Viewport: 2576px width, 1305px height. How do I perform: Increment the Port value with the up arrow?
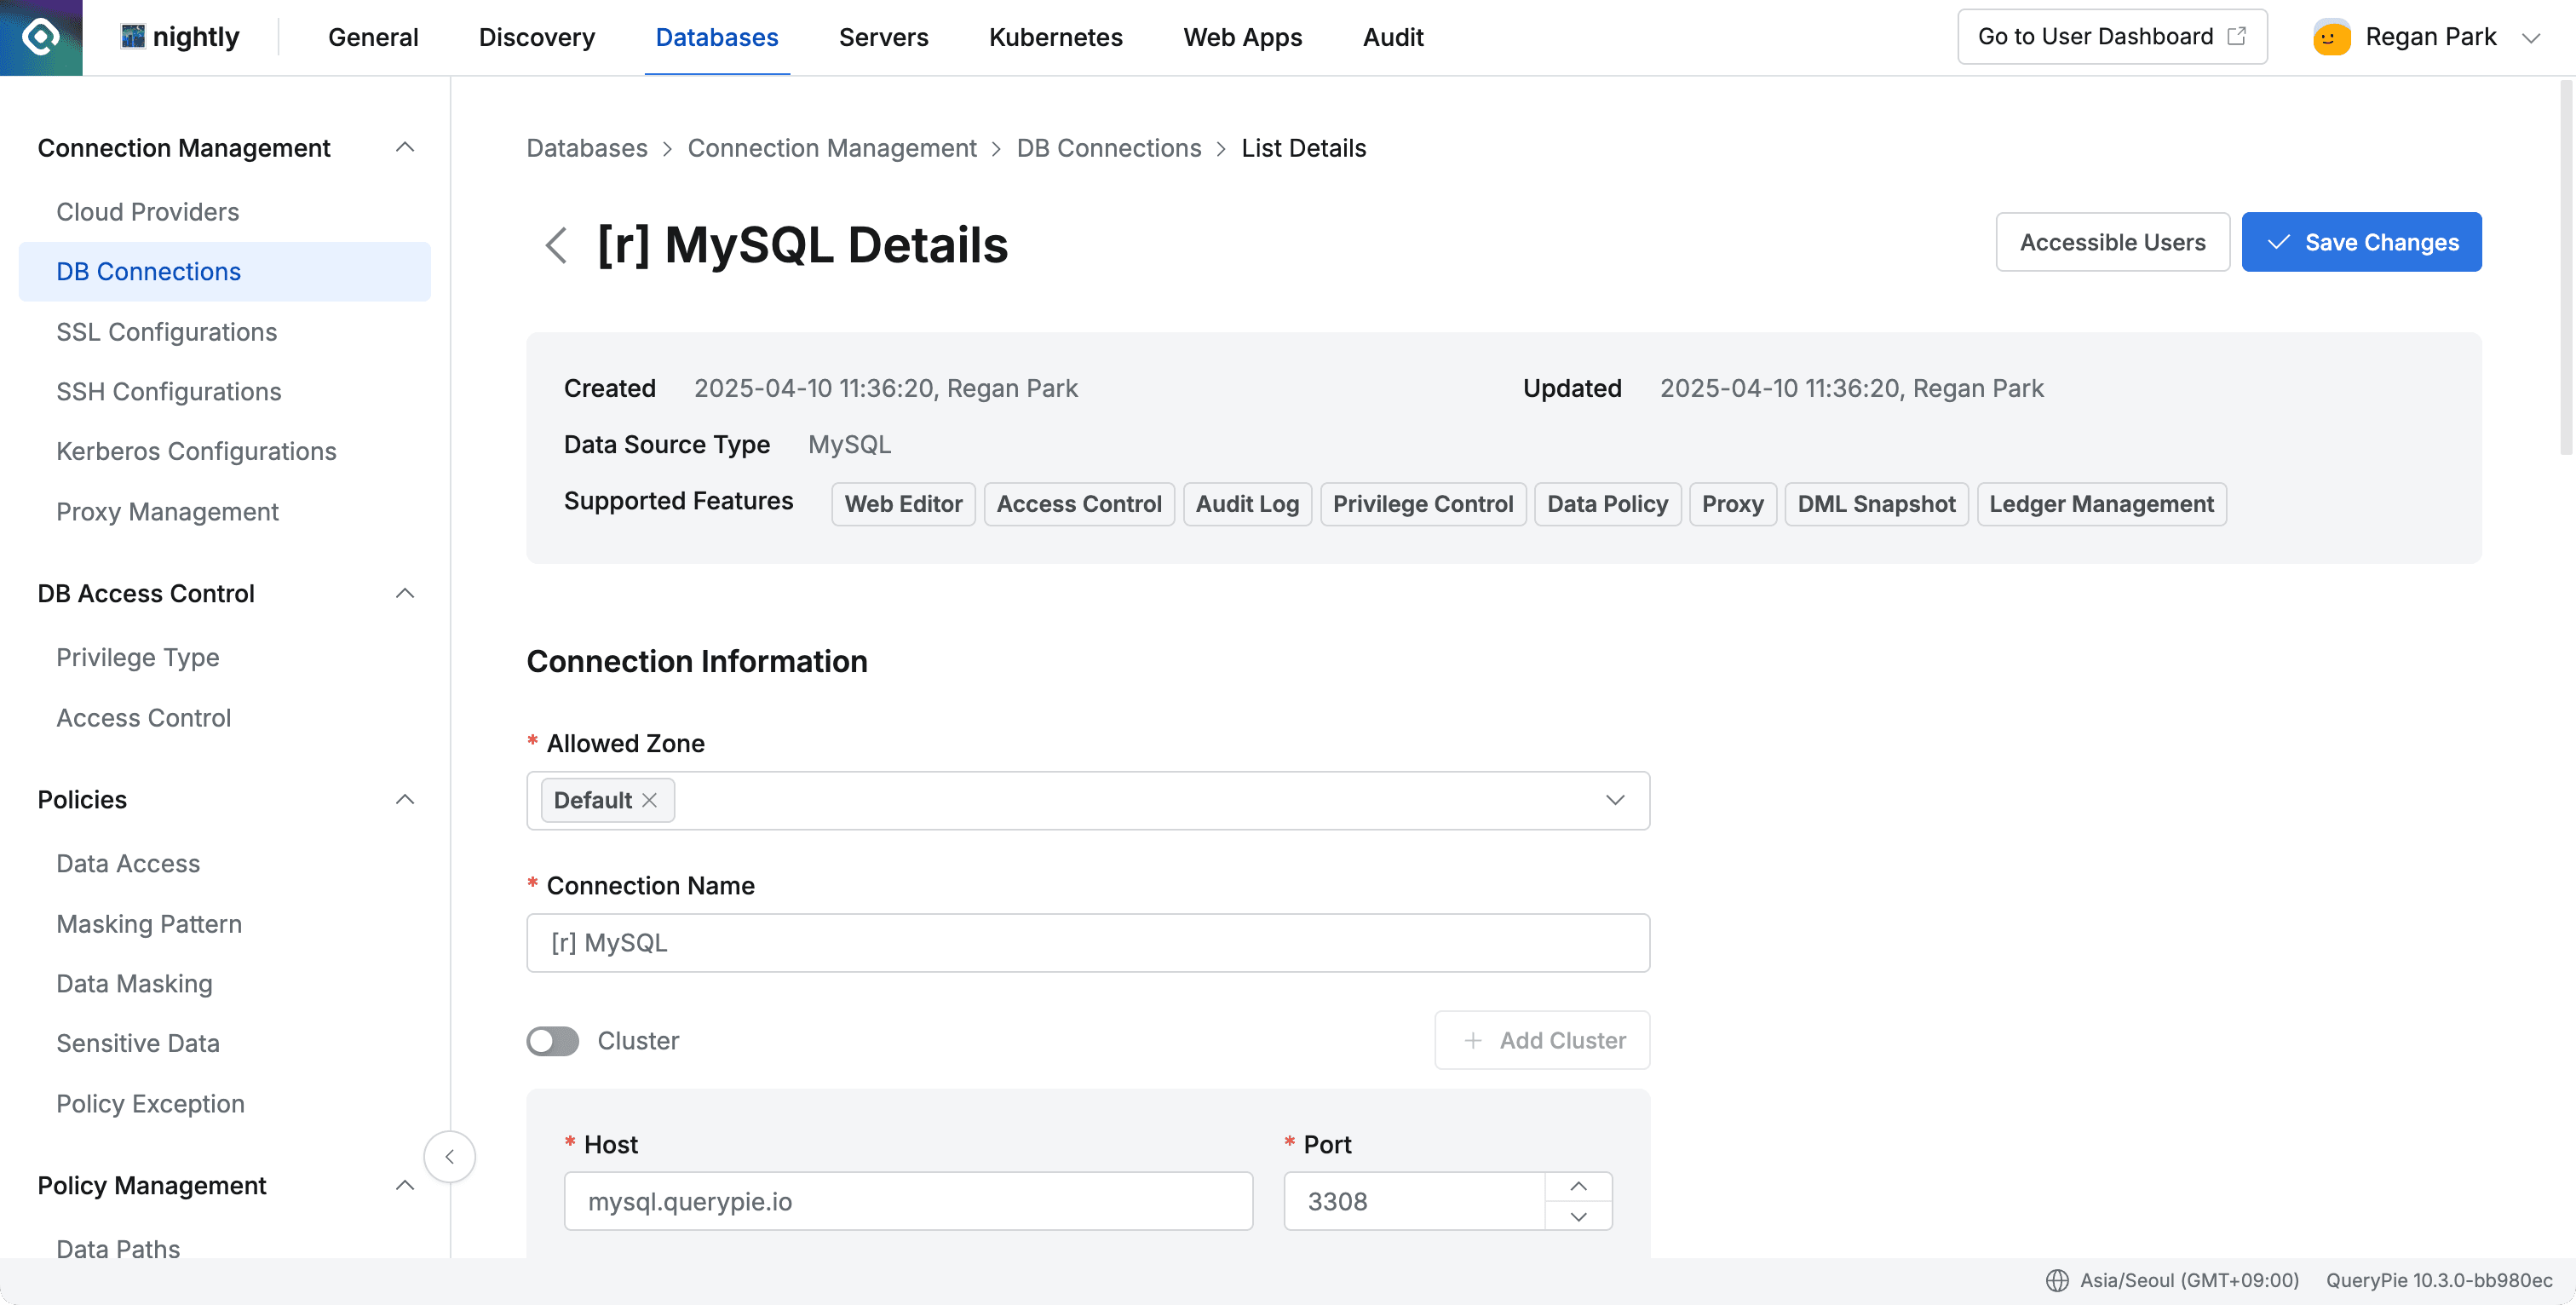coord(1579,1186)
